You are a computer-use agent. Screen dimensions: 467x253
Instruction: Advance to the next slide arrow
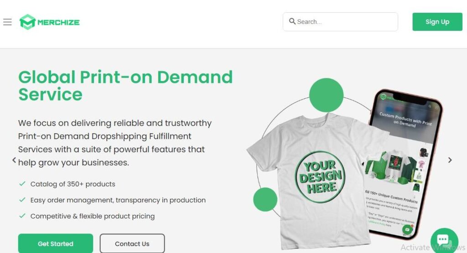click(x=450, y=160)
